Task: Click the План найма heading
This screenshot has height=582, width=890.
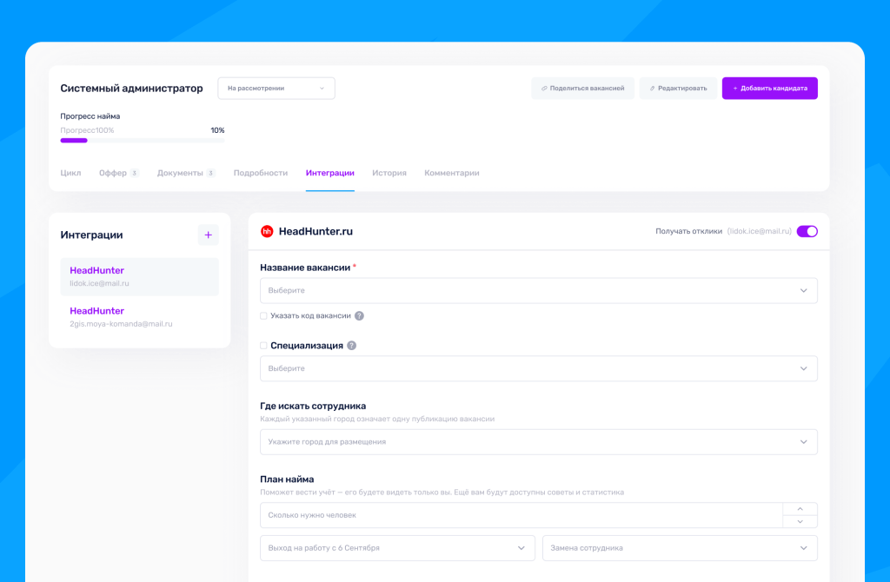Action: [x=287, y=479]
